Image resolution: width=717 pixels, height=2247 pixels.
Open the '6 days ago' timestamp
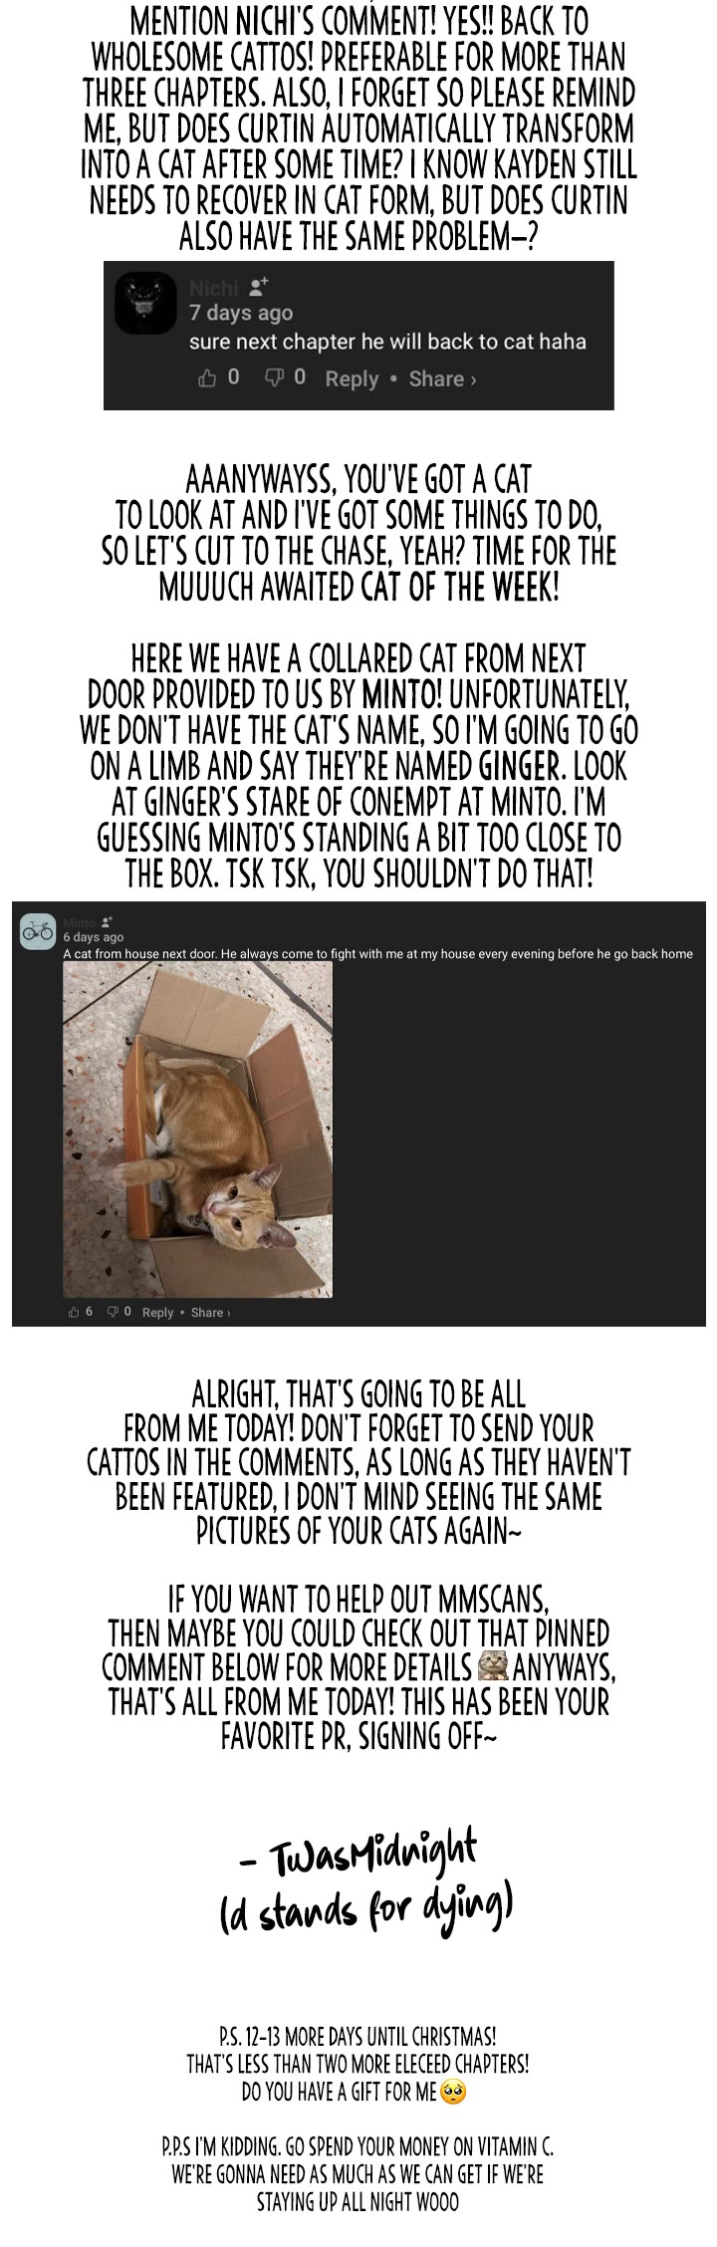coord(94,937)
